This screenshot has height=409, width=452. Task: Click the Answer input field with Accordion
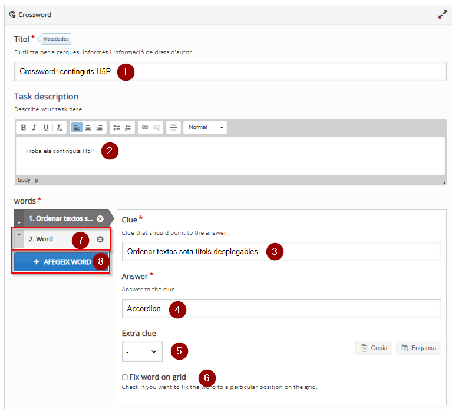coord(281,308)
